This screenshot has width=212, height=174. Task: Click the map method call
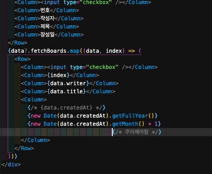click(74, 51)
